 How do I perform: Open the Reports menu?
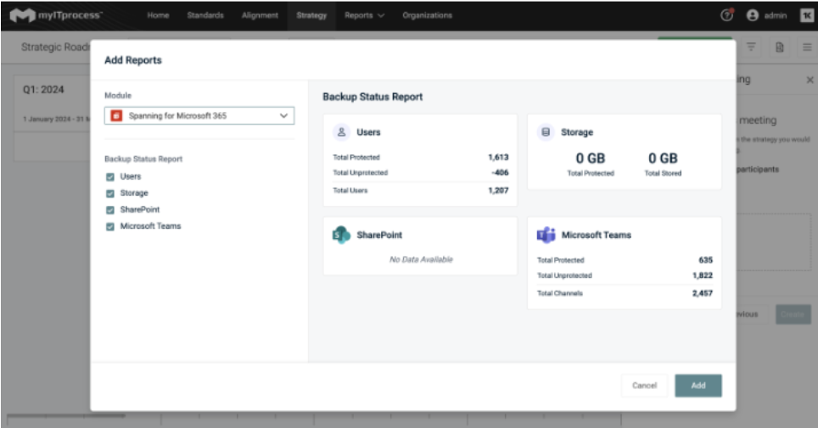pyautogui.click(x=364, y=15)
